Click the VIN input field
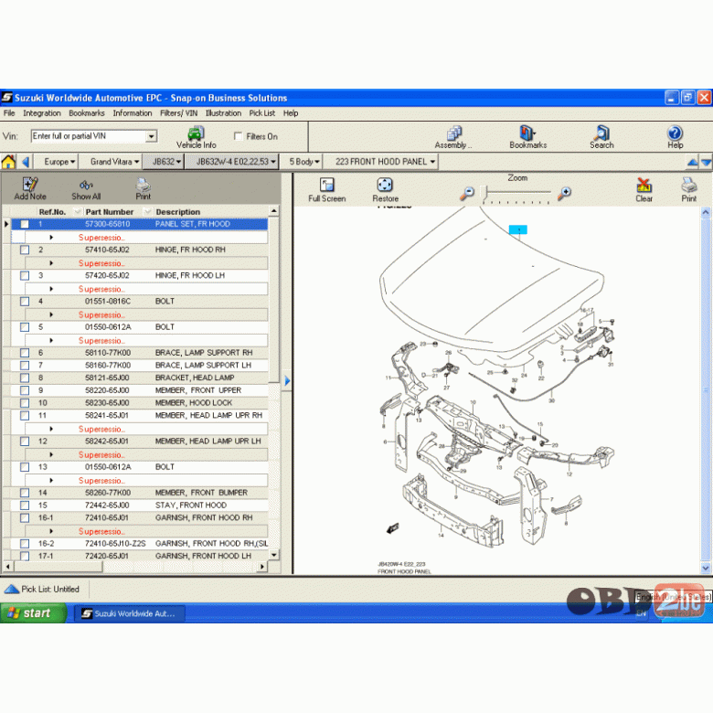Image resolution: width=713 pixels, height=713 pixels. pos(89,136)
